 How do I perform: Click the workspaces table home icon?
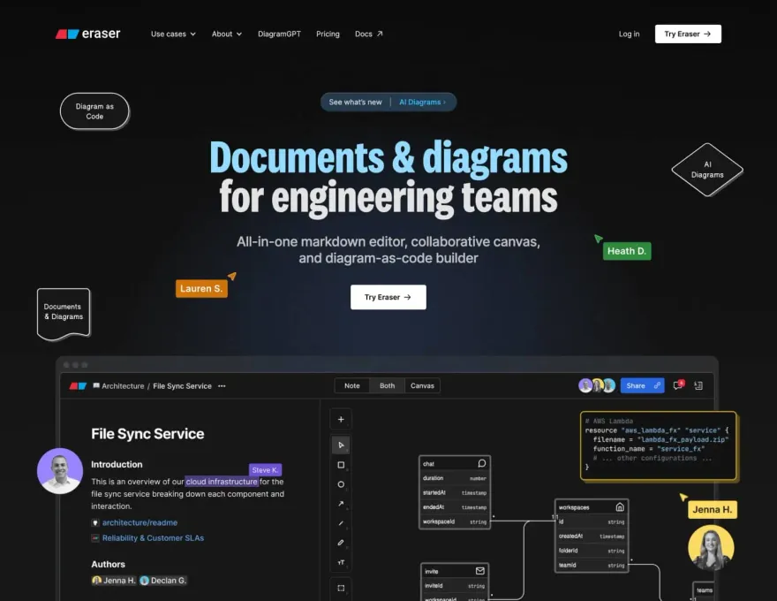tap(620, 506)
